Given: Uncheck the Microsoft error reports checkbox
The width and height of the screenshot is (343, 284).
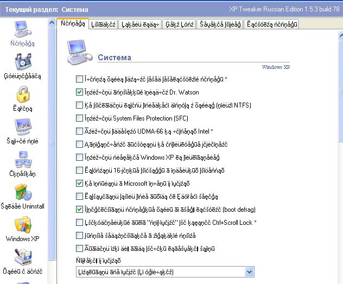Looking at the screenshot, I should tap(79, 184).
